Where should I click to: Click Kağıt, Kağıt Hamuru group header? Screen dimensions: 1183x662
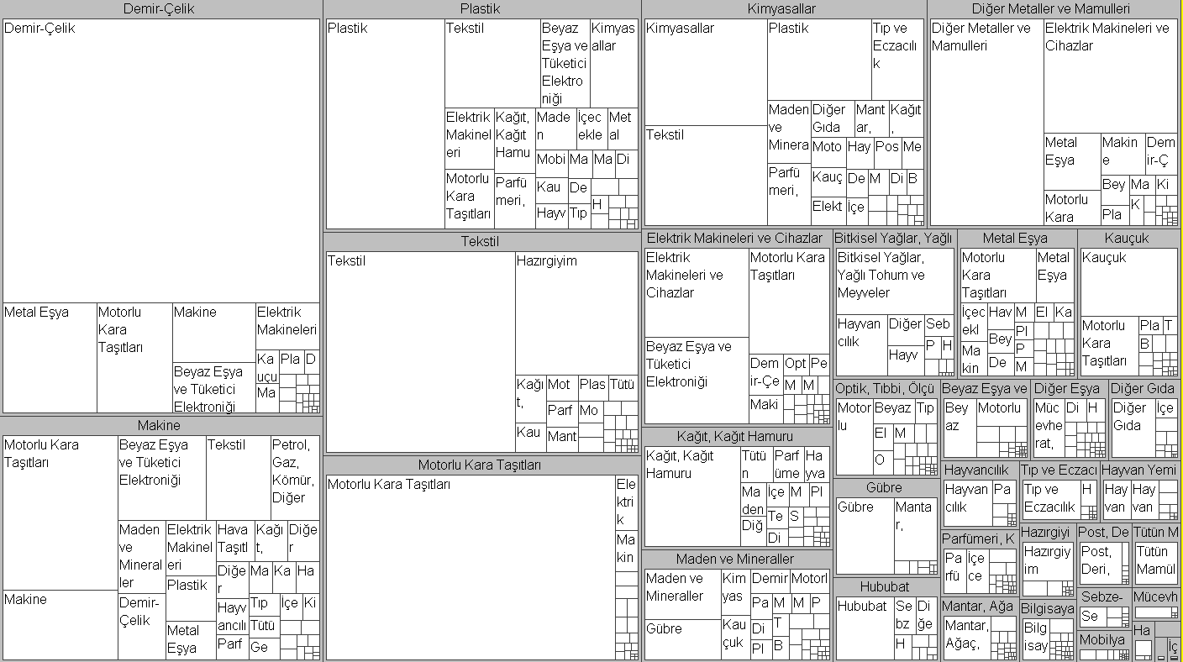click(736, 436)
